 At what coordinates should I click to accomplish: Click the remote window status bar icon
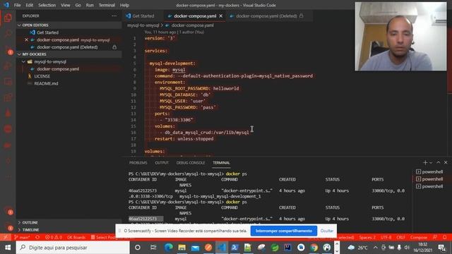tap(5, 237)
